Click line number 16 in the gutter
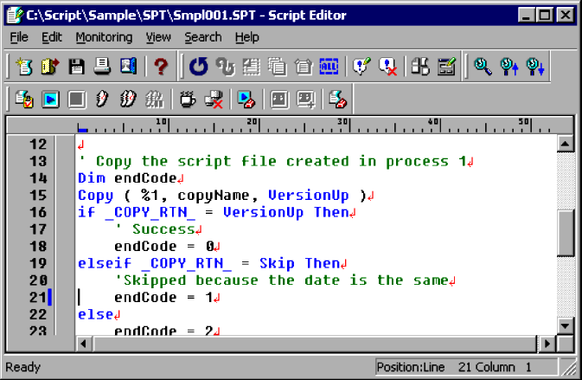This screenshot has height=380, width=582. [38, 212]
